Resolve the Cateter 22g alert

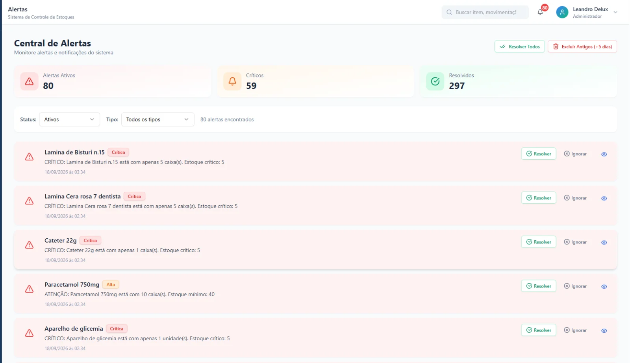[539, 242]
